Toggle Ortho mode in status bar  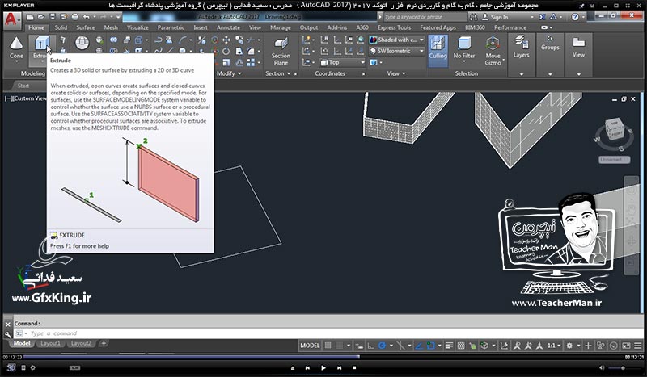coord(371,346)
